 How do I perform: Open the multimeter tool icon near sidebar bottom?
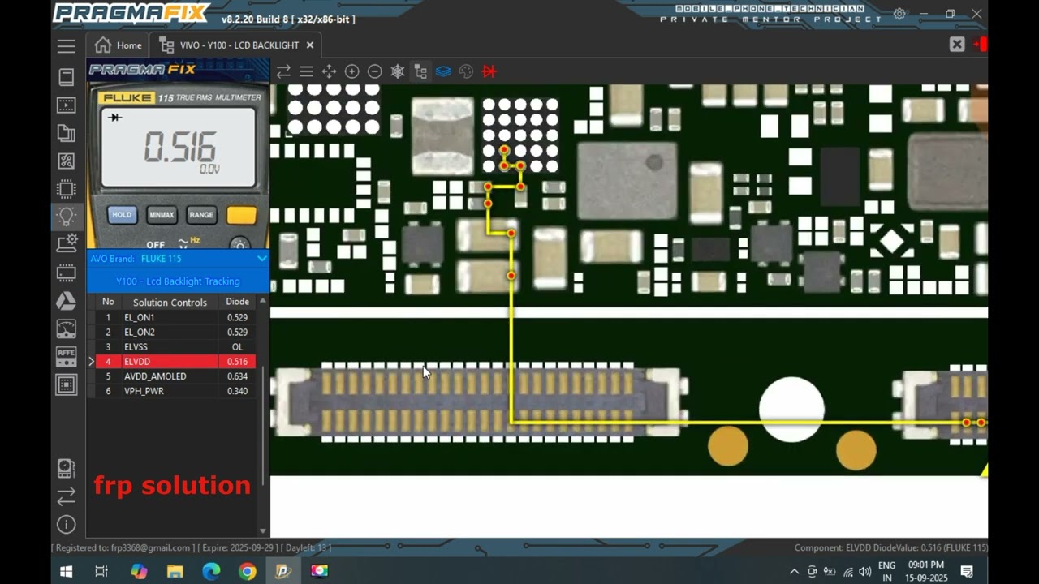point(67,469)
